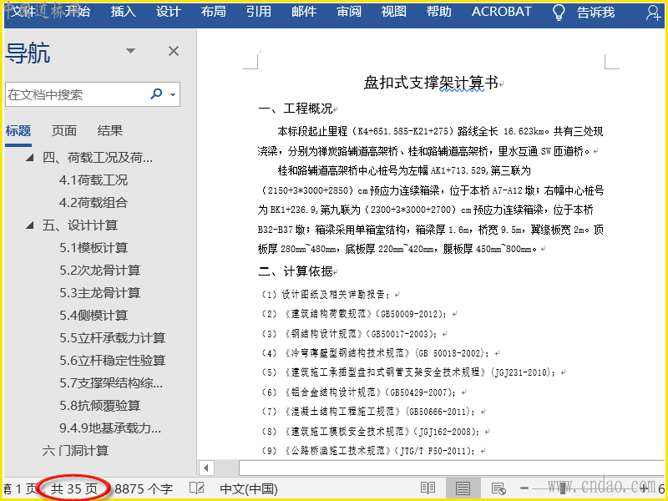Jump to heading 5.3主龙骨计算
The image size is (668, 501).
(x=99, y=293)
